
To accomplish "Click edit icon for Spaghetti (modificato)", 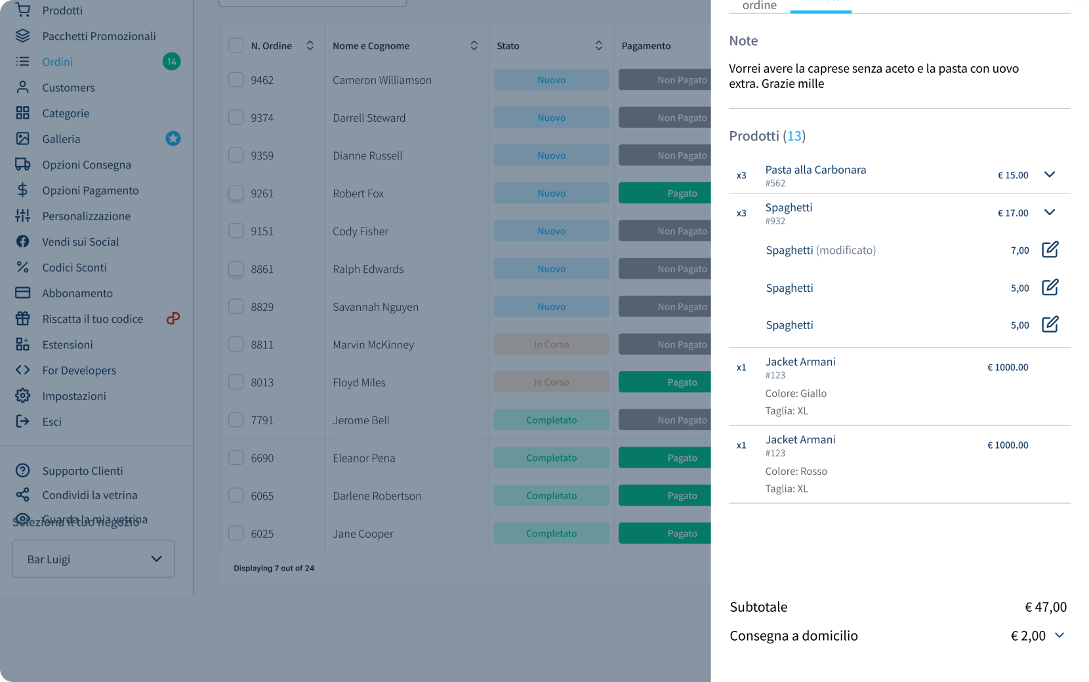I will pyautogui.click(x=1050, y=250).
